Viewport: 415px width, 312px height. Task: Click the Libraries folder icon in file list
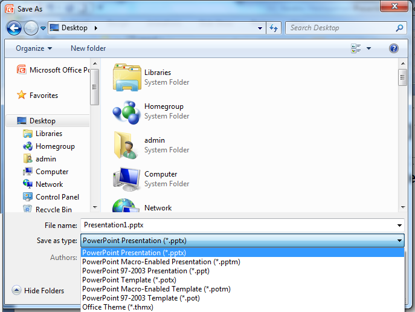tap(127, 77)
